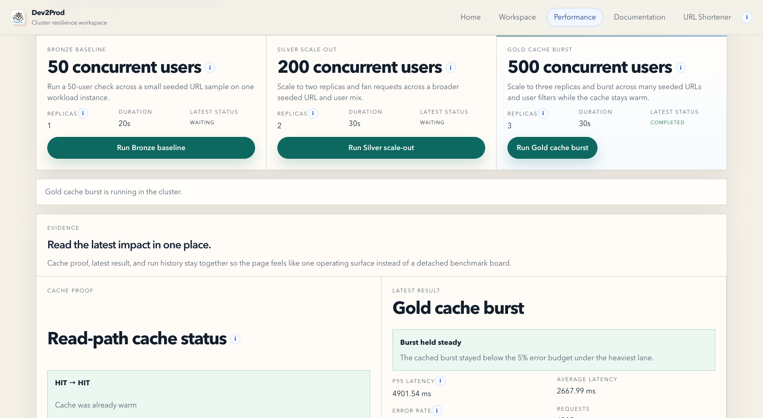Run the Bronze baseline test
Viewport: 763px width, 418px height.
click(151, 148)
